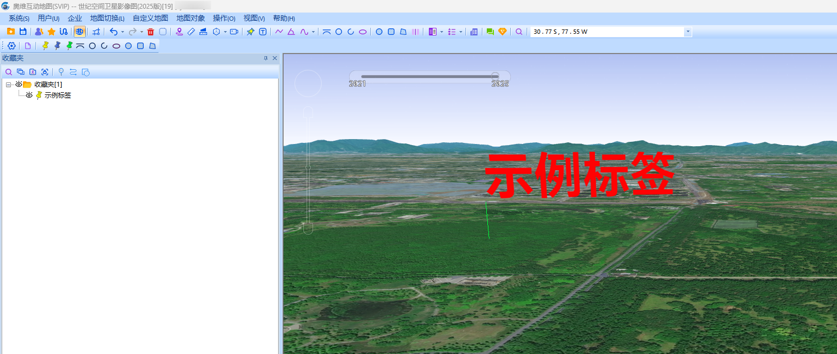This screenshot has height=354, width=837.
Task: Select the purple ellipse in second toolbar
Action: (x=116, y=46)
